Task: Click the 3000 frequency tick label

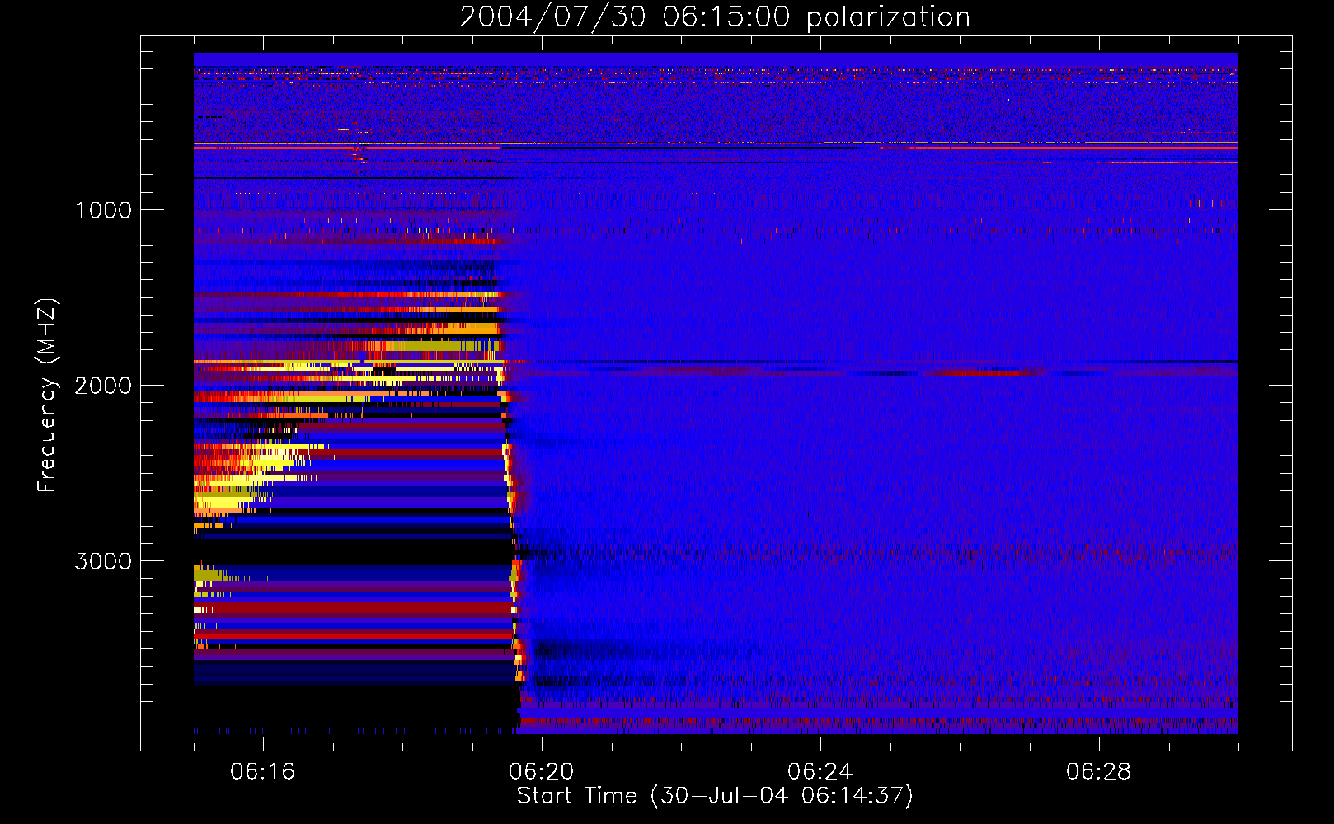Action: click(103, 561)
